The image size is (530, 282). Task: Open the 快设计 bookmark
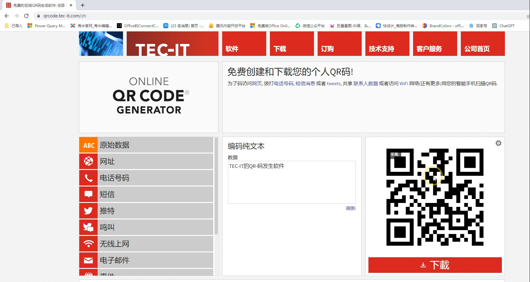tap(397, 26)
